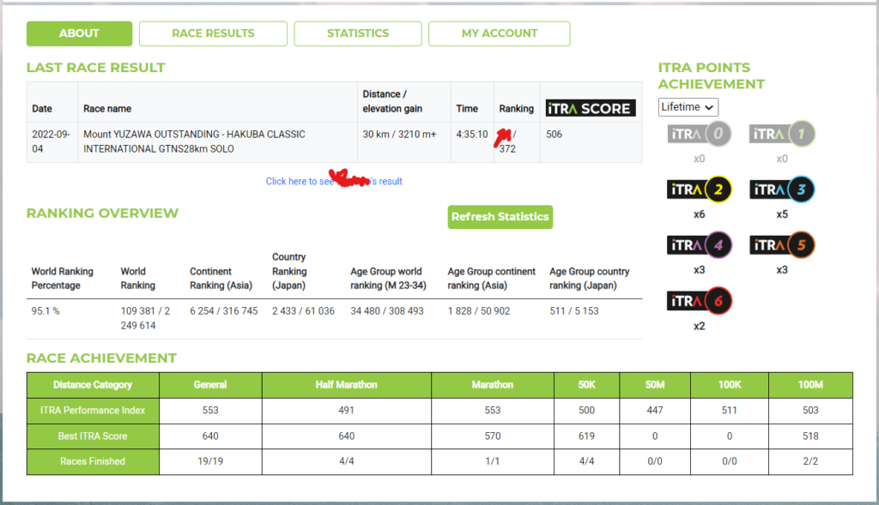Click the Best ITRA Score row label

coord(93,436)
